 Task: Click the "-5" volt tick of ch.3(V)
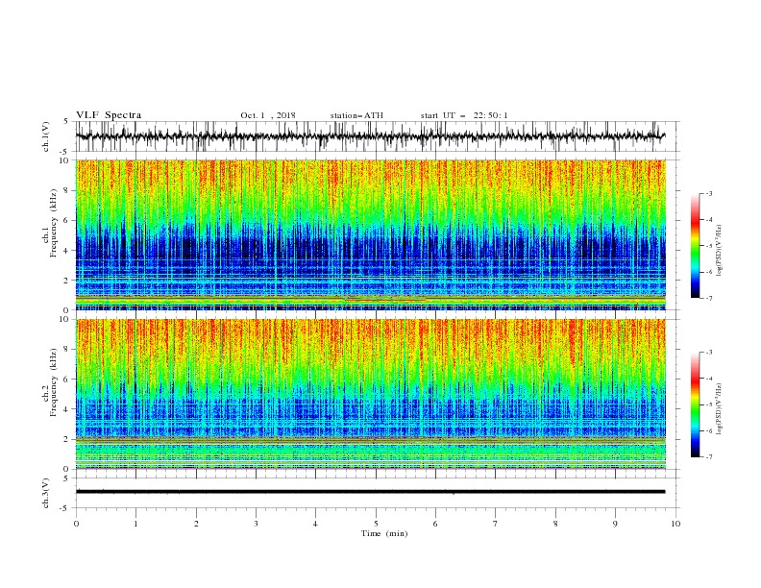64,508
